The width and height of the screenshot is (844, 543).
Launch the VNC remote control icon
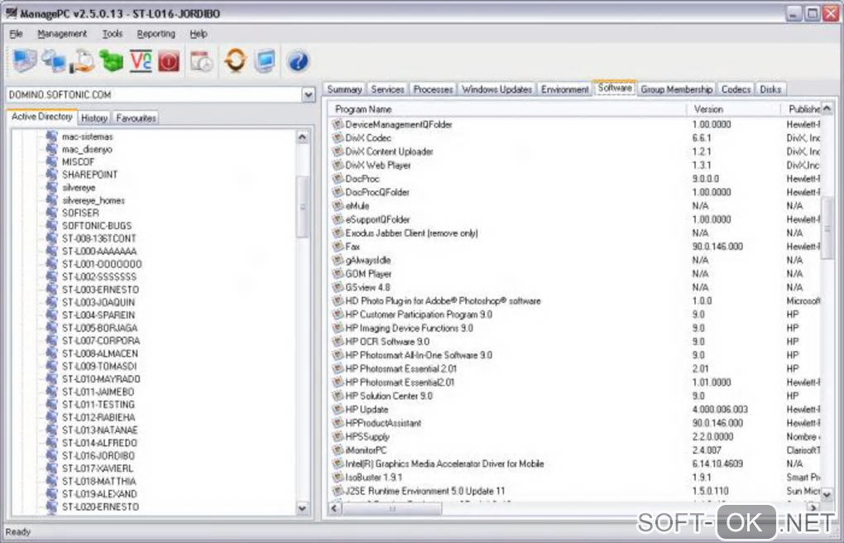141,60
